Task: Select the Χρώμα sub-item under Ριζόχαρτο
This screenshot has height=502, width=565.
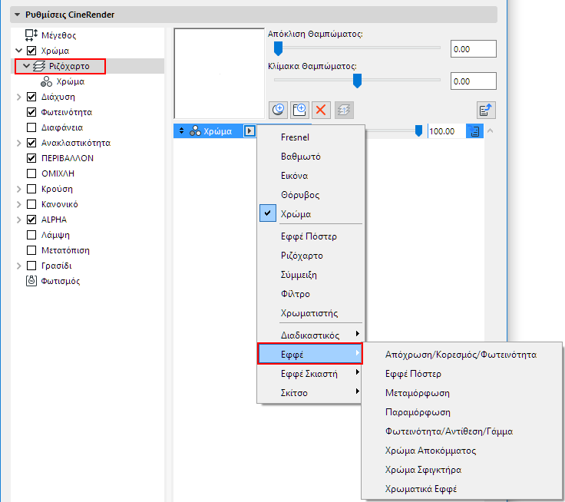Action: 63,81
